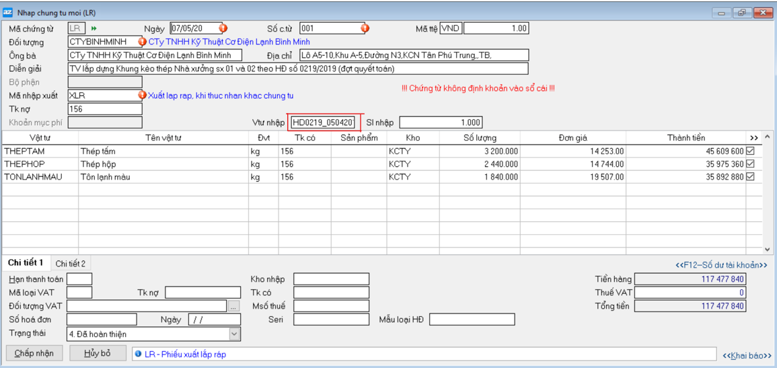Click the warning icon beside Số c.từ field
Viewport: 777px width, 368px height.
click(x=365, y=29)
